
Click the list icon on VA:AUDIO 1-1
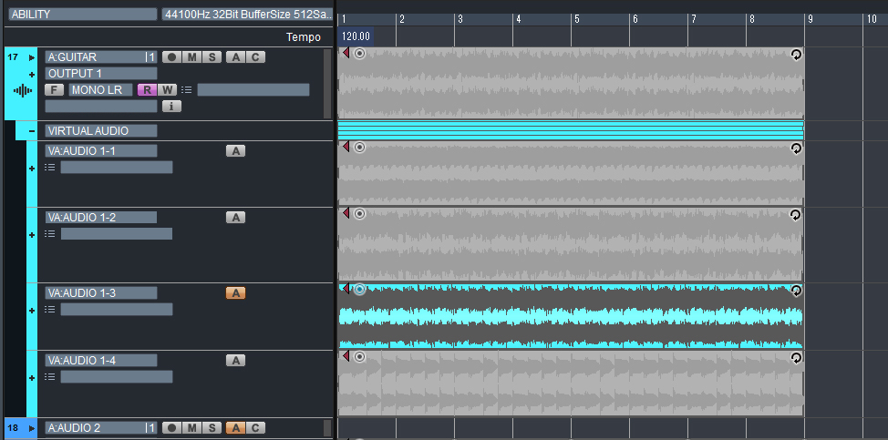pyautogui.click(x=50, y=168)
